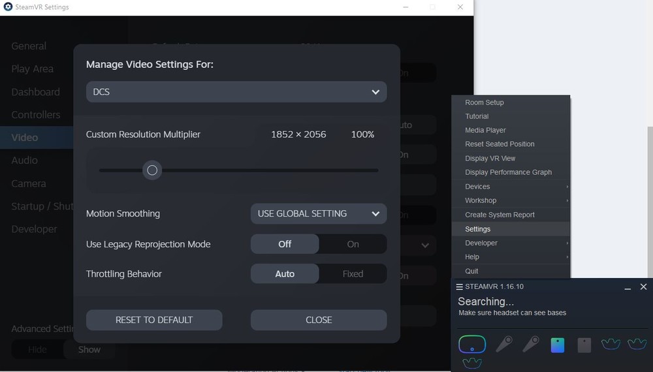653x372 pixels.
Task: Hide Advanced Settings in the sidebar
Action: [x=37, y=350]
